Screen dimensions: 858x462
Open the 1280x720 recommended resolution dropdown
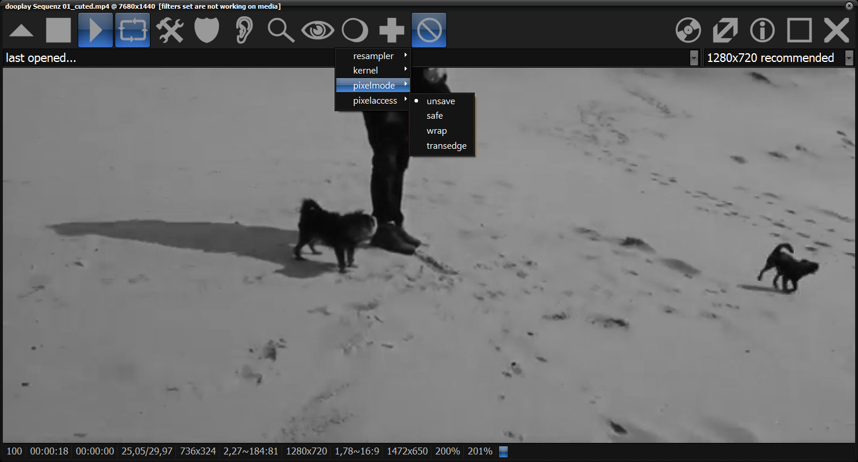pyautogui.click(x=849, y=58)
